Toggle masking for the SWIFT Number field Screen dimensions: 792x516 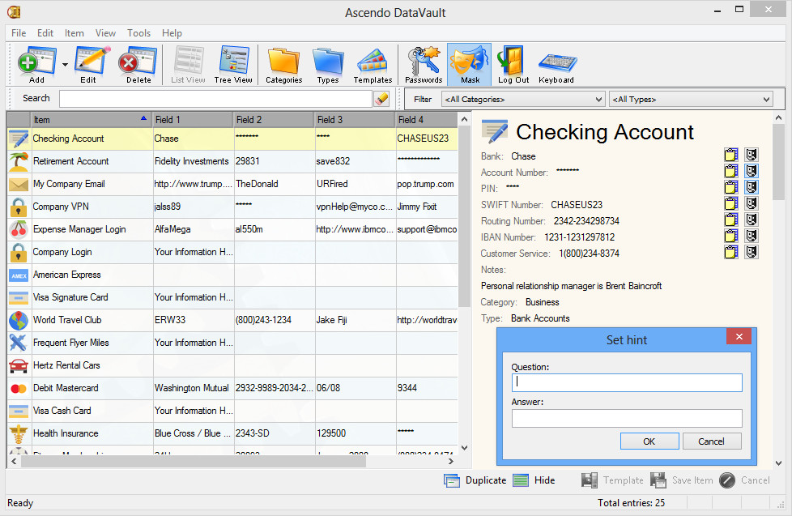coord(752,203)
